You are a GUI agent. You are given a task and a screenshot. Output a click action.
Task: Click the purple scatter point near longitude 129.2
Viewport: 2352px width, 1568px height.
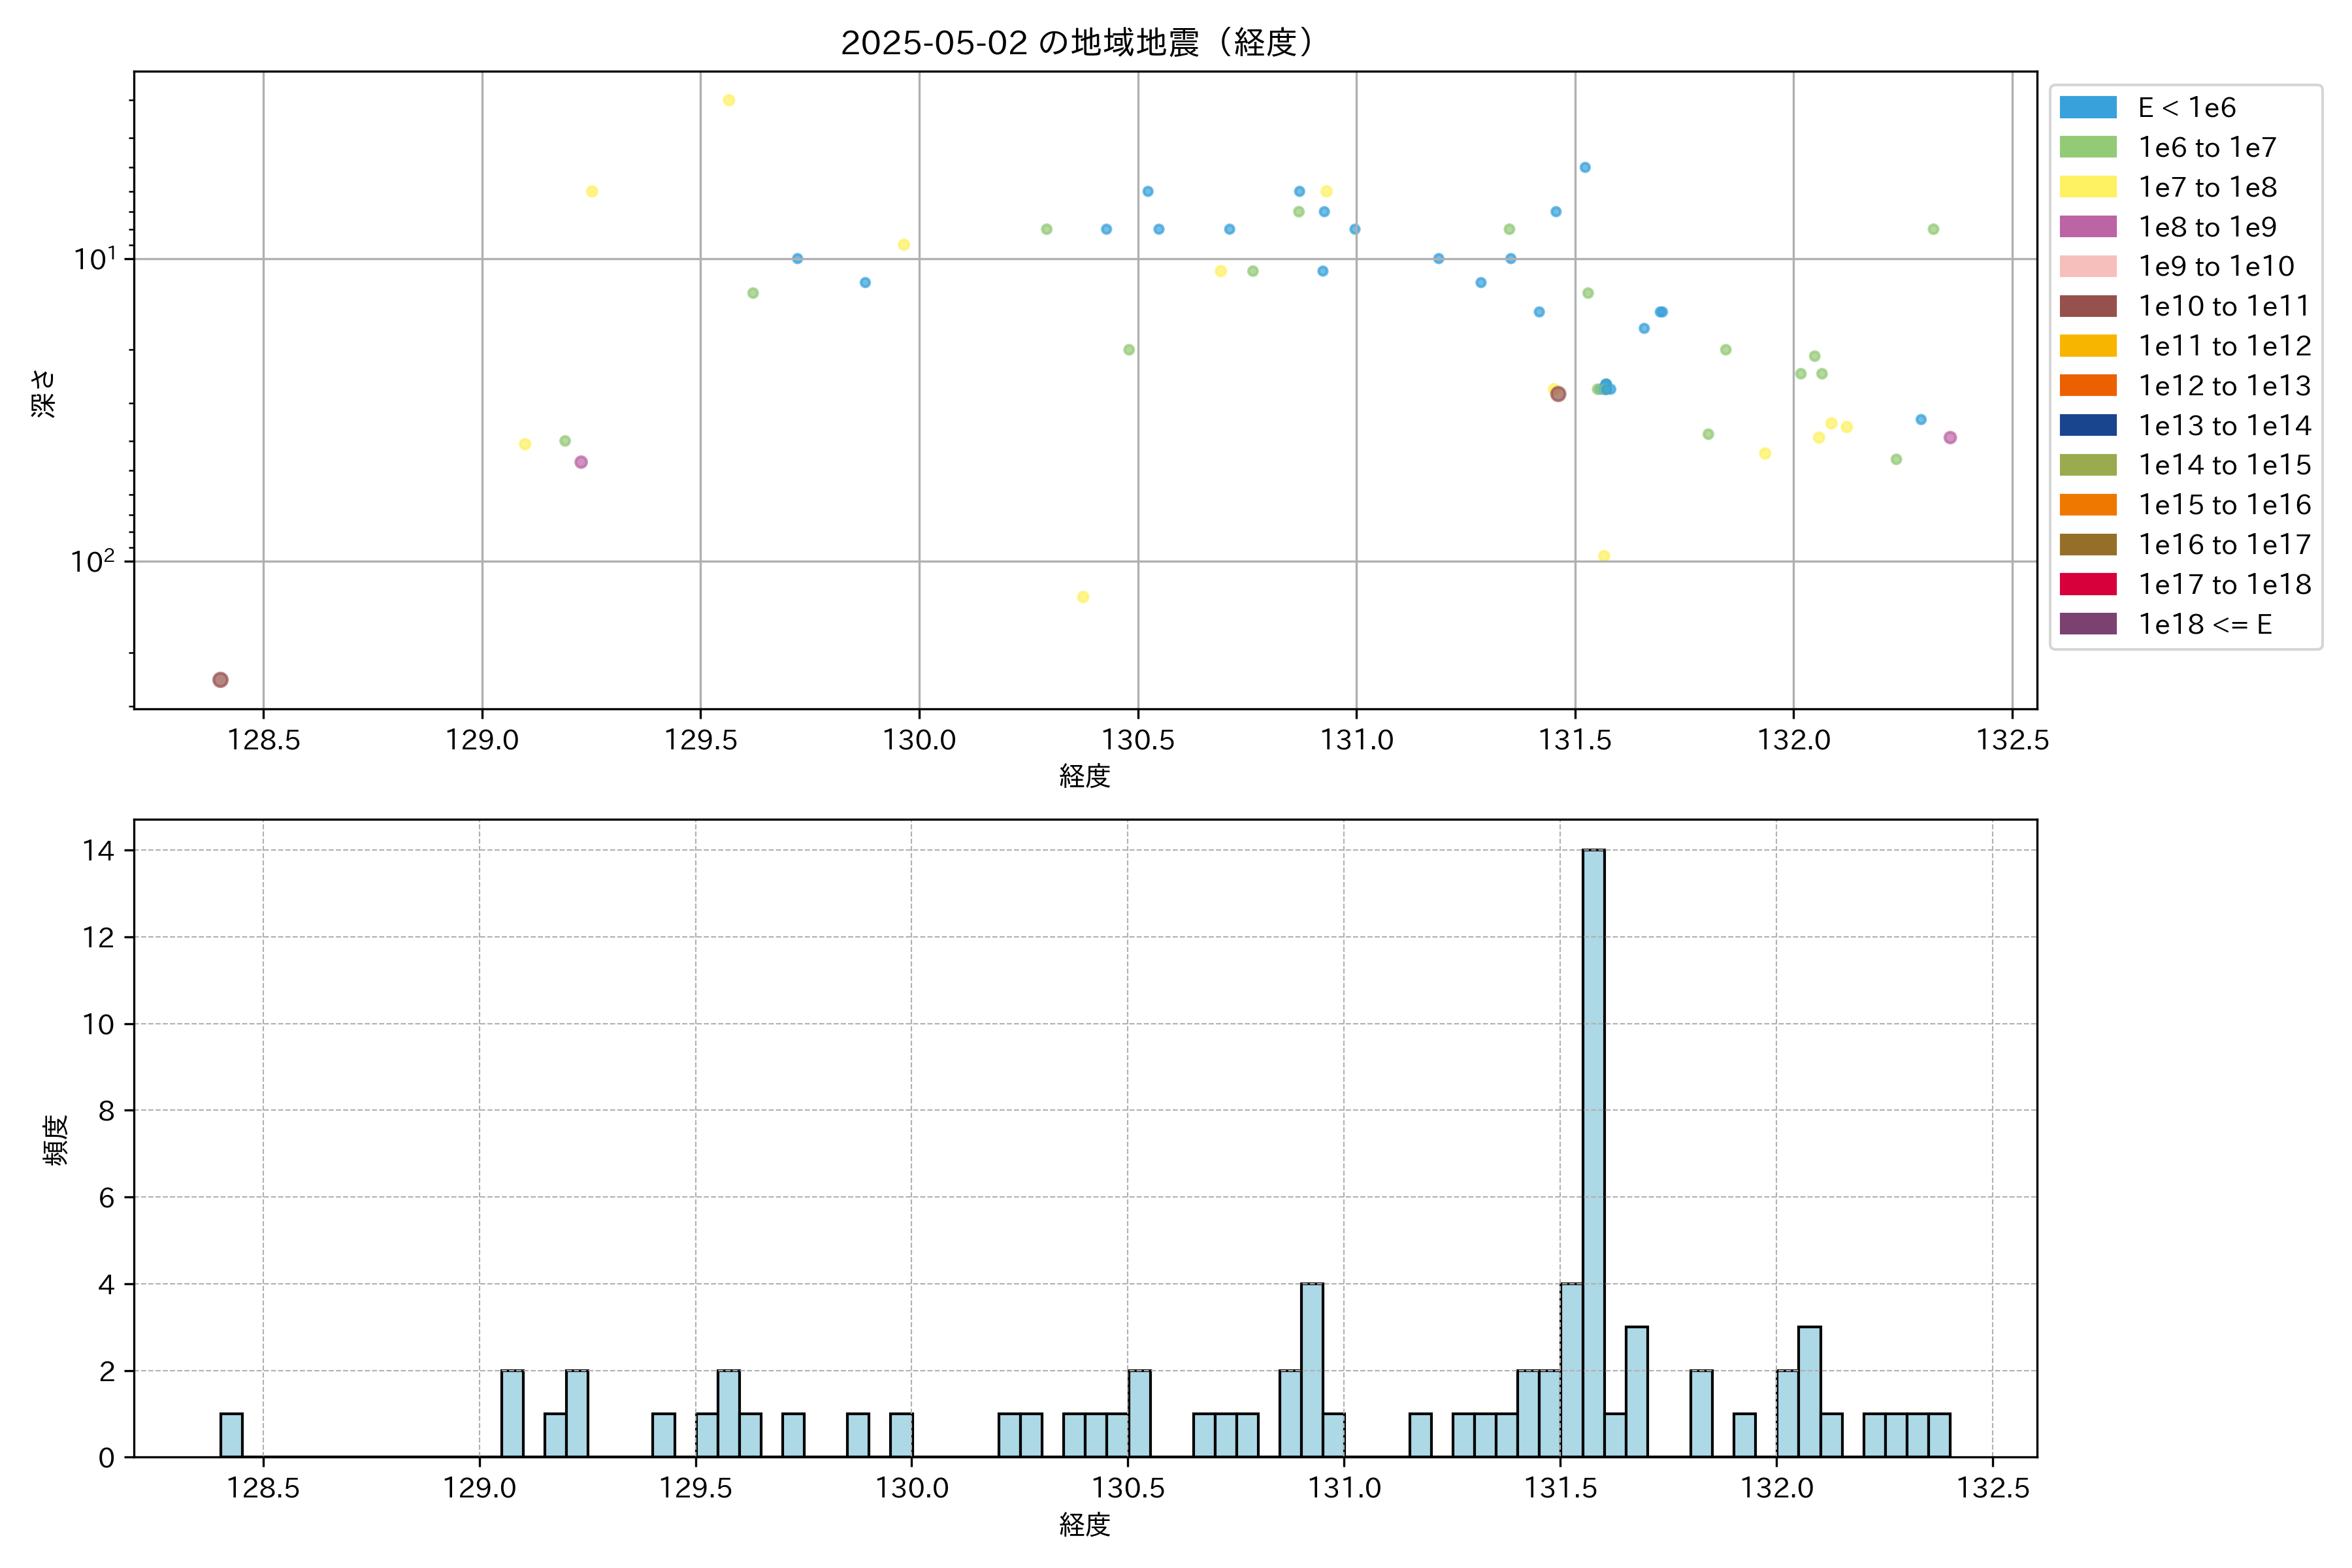[x=581, y=462]
